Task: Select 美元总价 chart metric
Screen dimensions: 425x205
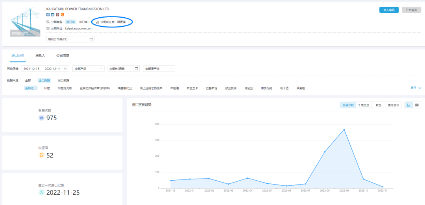Action: click(x=393, y=105)
